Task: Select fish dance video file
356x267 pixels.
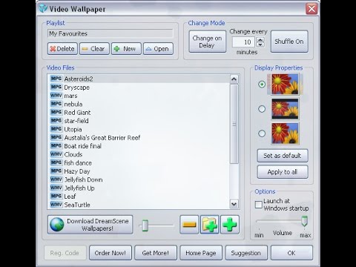Action: click(x=139, y=163)
